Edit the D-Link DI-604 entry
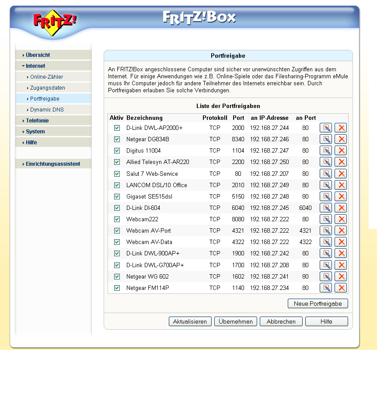 (x=326, y=208)
